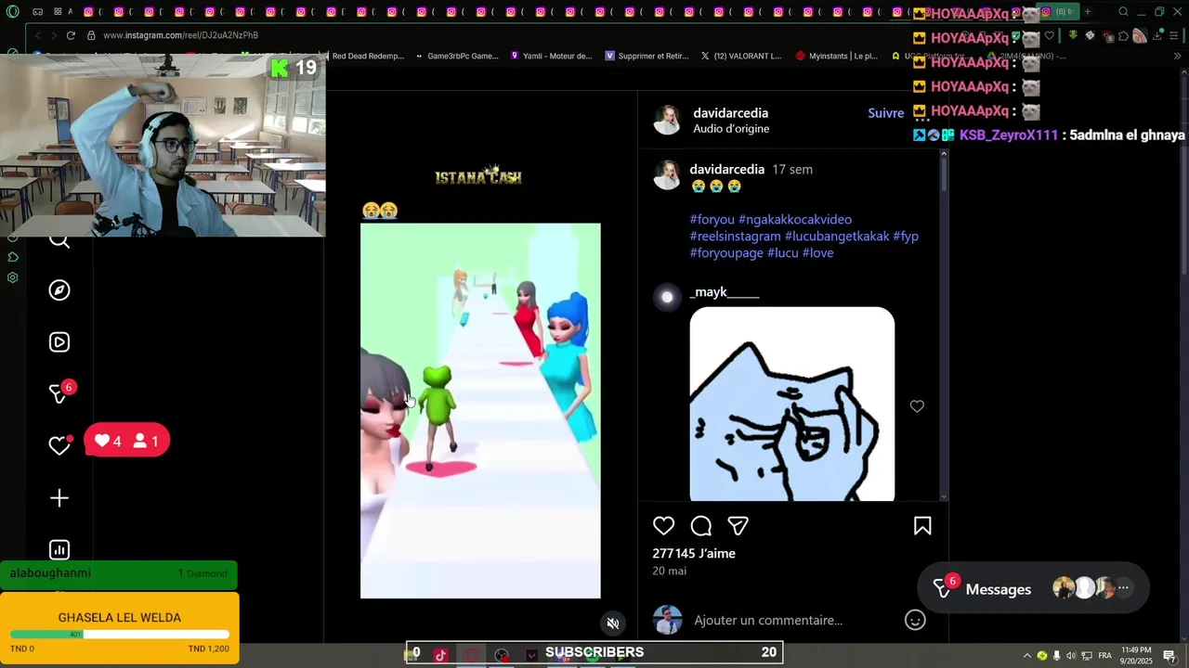Click _mayk____ commenter avatar
Screen dimensions: 1189x668
(x=667, y=297)
